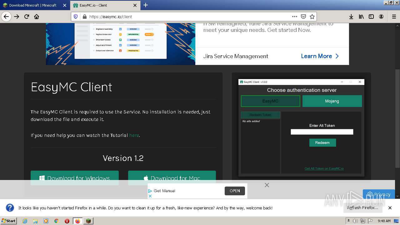Screen dimensions: 400x225
Task: Bookmark this page with star
Action: pos(312,17)
